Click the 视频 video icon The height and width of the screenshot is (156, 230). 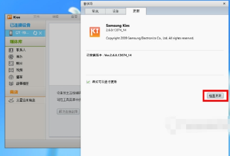[11, 70]
